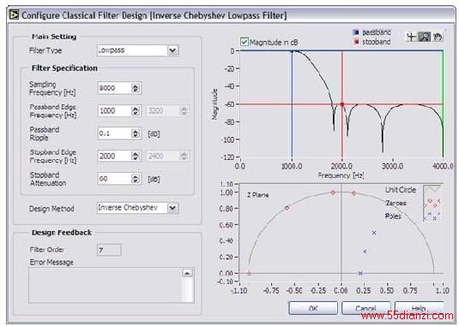Click the Lowpass filter type value
The width and height of the screenshot is (459, 326).
coord(112,50)
